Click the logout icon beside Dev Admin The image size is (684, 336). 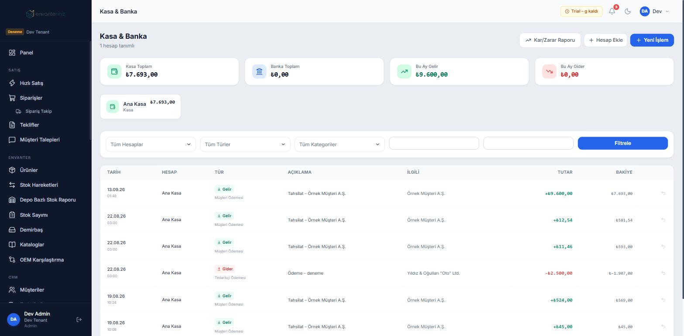pyautogui.click(x=79, y=319)
